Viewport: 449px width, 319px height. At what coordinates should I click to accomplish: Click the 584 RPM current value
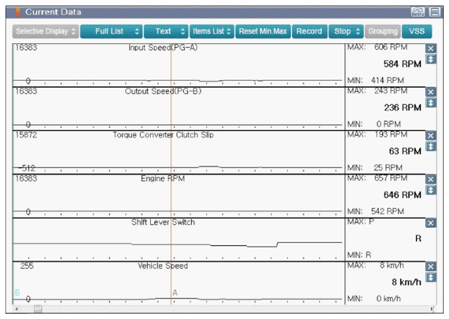point(402,64)
